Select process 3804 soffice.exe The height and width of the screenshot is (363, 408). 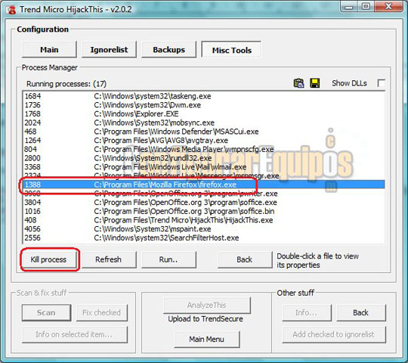(203, 203)
